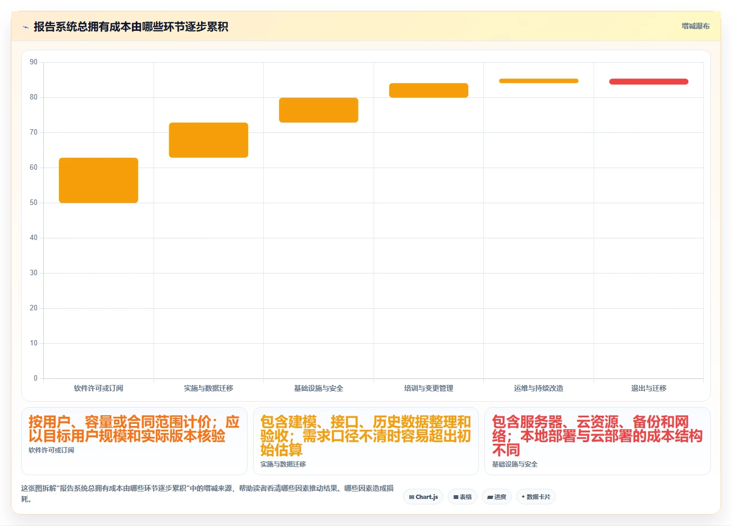Click the 培训与变更管理 axis label
The width and height of the screenshot is (732, 526).
tap(429, 388)
